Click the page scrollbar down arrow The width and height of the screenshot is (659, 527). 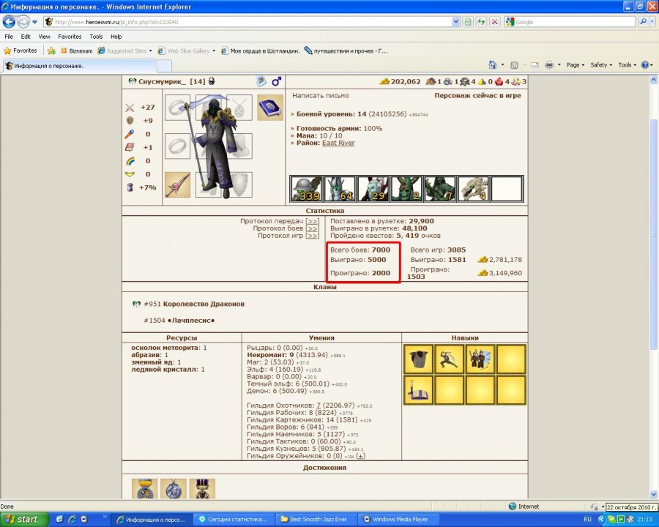(x=654, y=495)
